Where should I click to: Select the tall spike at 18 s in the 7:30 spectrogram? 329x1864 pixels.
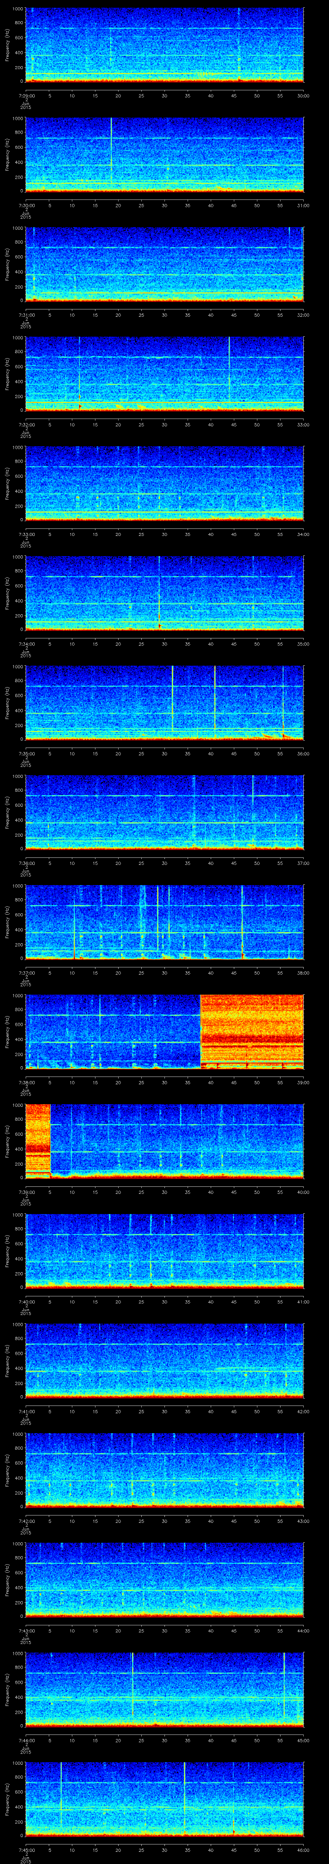[x=111, y=153]
